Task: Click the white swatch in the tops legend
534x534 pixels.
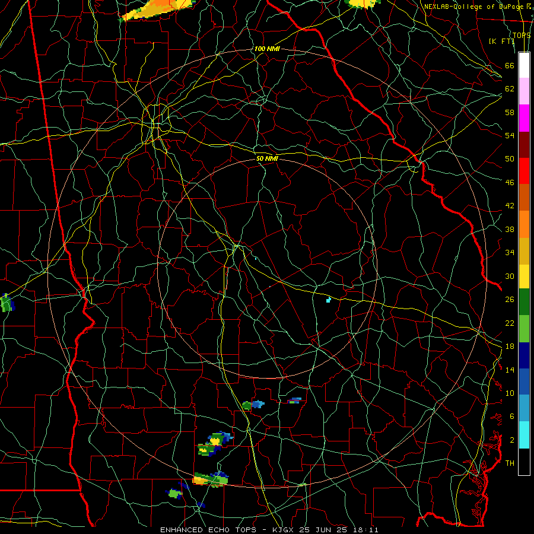Action: (524, 65)
